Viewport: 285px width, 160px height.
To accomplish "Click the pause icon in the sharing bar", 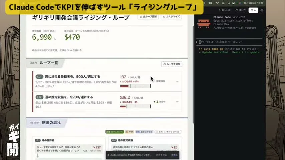I will (108, 155).
